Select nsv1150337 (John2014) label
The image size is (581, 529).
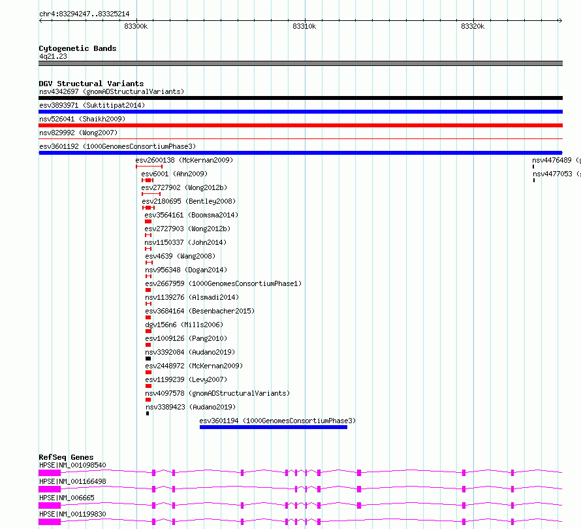coord(185,242)
